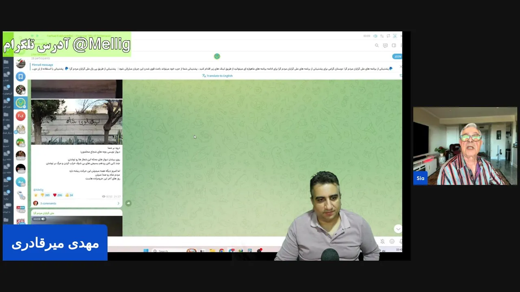
Task: Click audio player playback order icon
Action: click(x=381, y=36)
